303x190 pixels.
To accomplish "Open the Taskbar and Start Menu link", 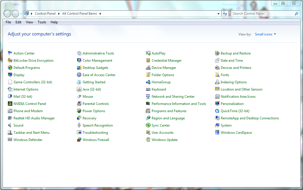I will [31, 132].
